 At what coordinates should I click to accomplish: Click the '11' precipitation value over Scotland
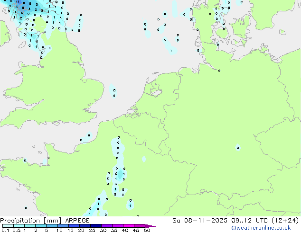tap(18, 2)
